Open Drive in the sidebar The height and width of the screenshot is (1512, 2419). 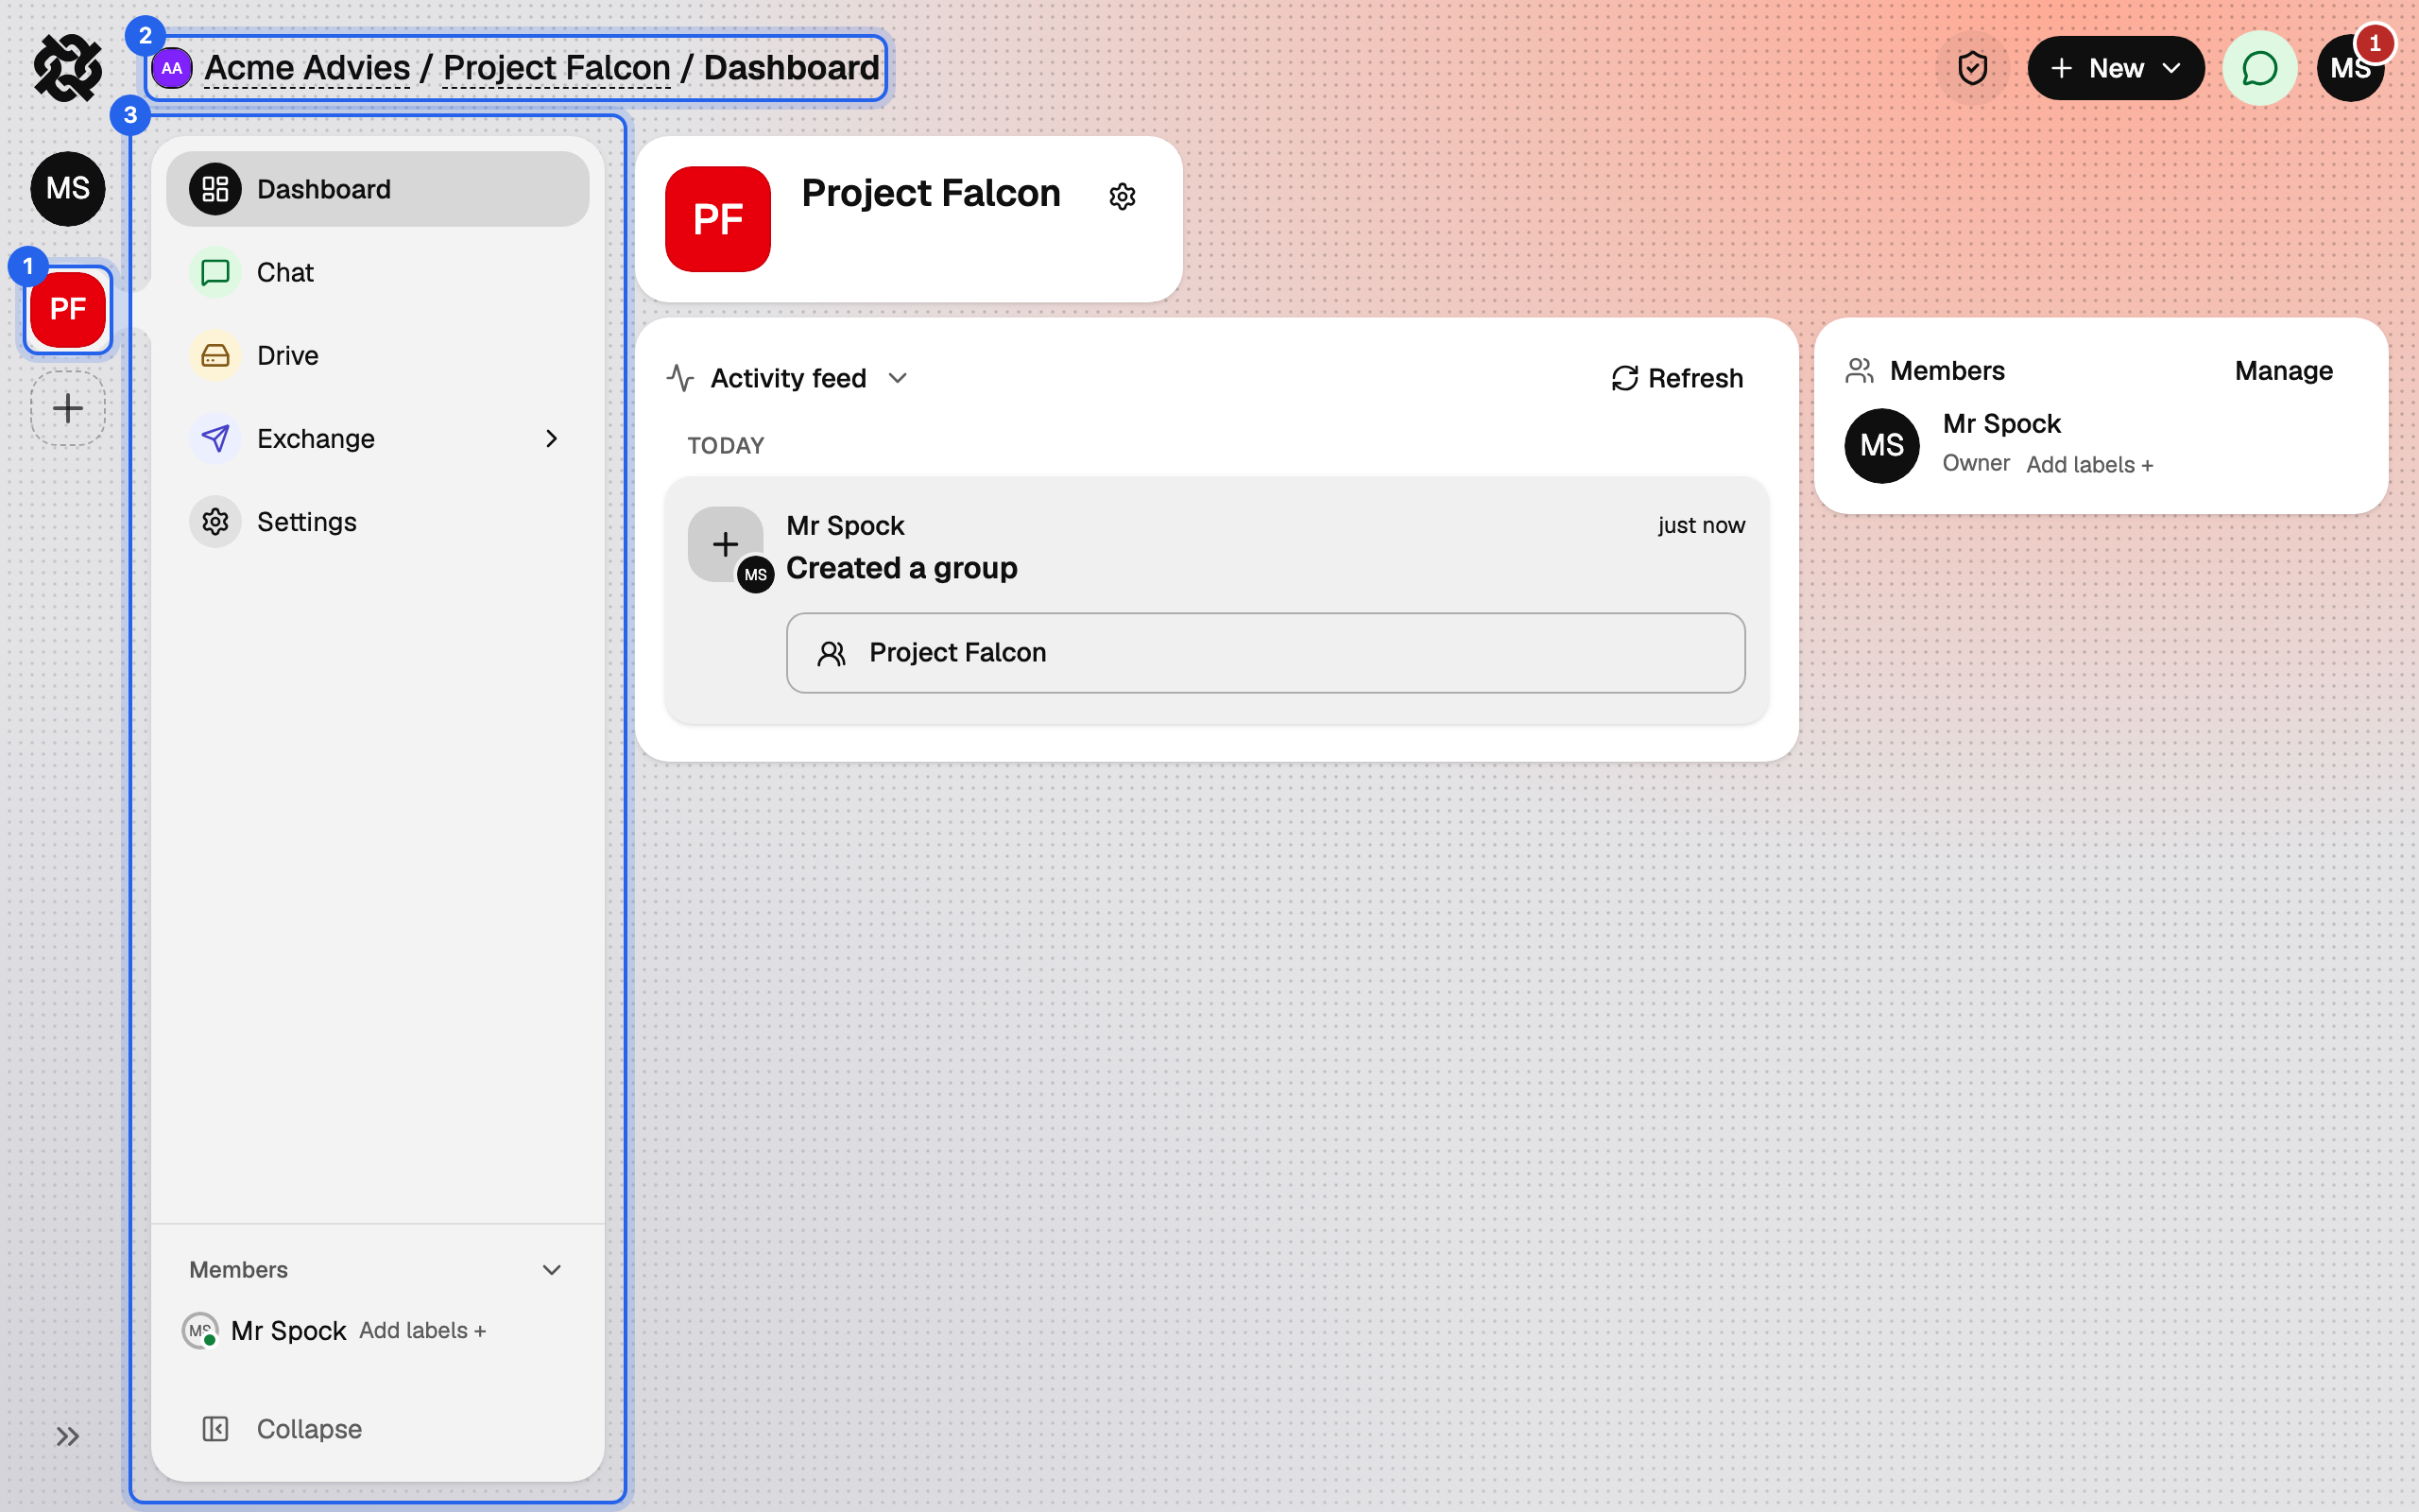coord(378,355)
